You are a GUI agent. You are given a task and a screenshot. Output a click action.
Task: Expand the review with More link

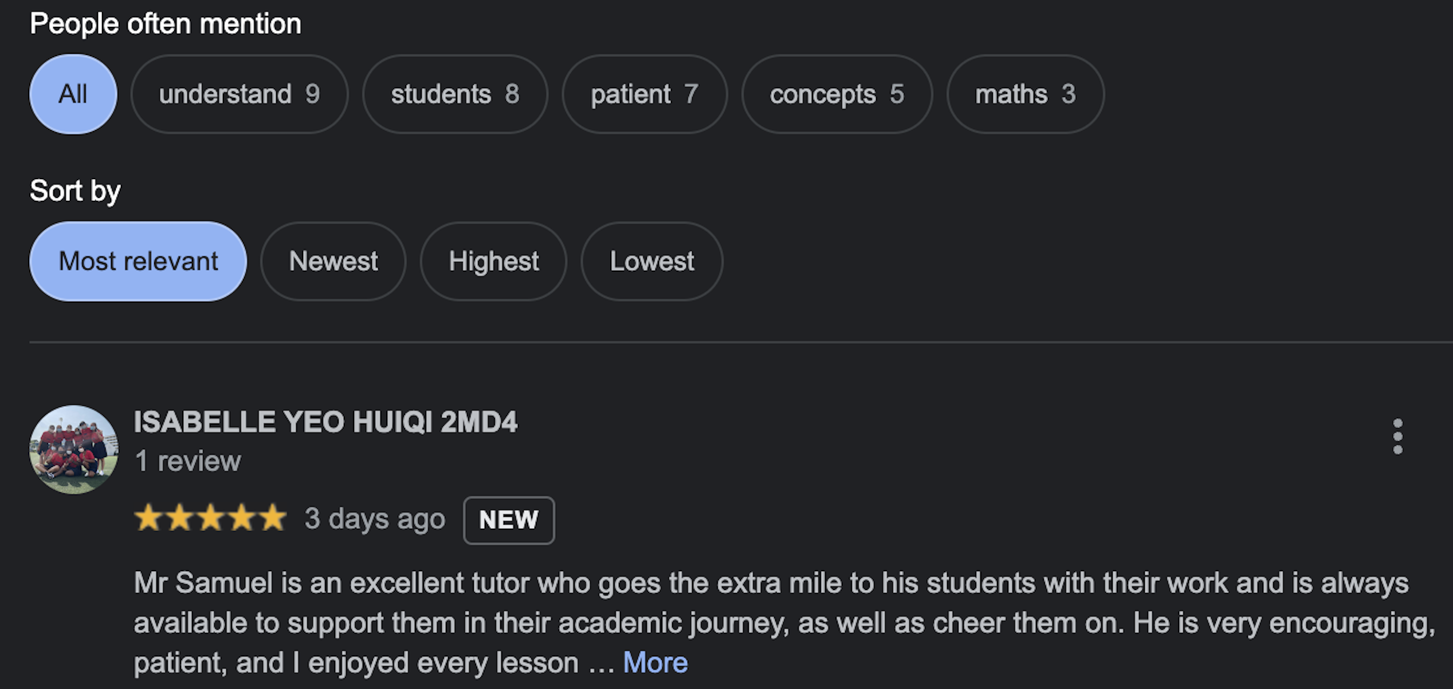[x=655, y=663]
